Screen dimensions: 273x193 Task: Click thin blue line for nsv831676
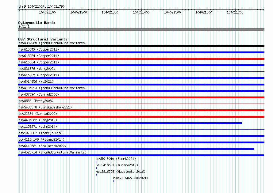coord(141,71)
